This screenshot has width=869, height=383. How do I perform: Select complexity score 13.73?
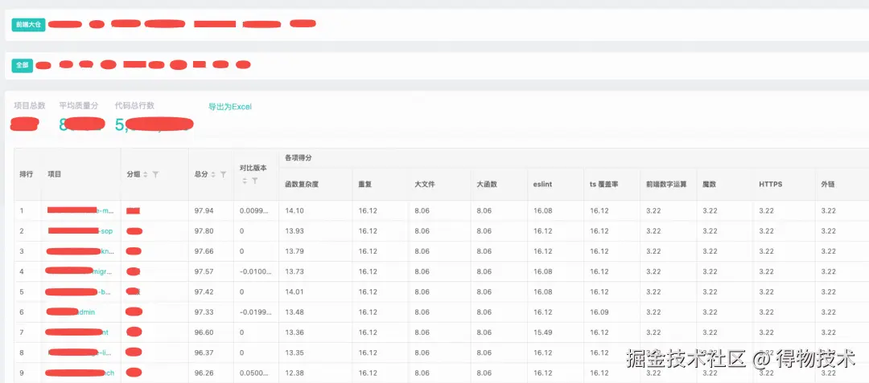(x=294, y=271)
